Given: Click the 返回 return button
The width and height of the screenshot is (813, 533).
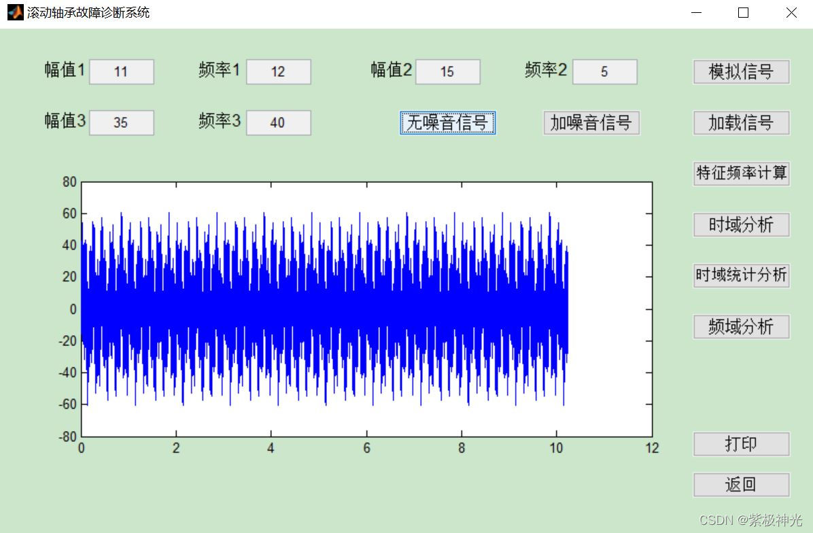Looking at the screenshot, I should tap(742, 485).
